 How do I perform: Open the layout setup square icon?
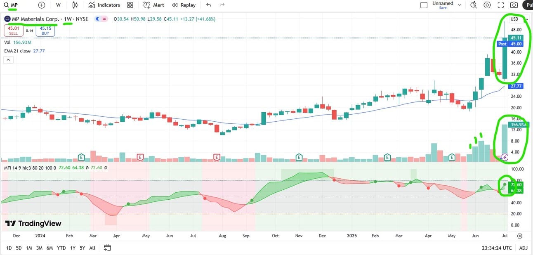(424, 5)
